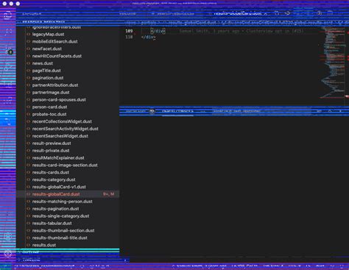Image resolution: width=349 pixels, height=270 pixels.
Task: Open probate-toc.dust file
Action: point(49,114)
